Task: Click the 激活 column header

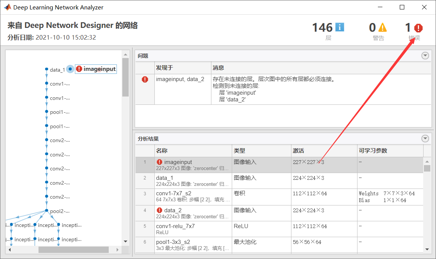Action: point(324,151)
